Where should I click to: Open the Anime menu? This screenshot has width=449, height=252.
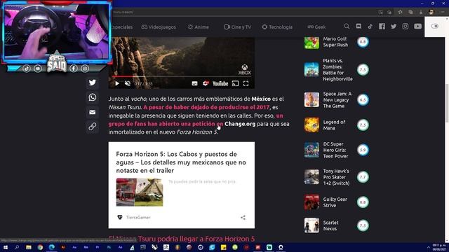198,27
